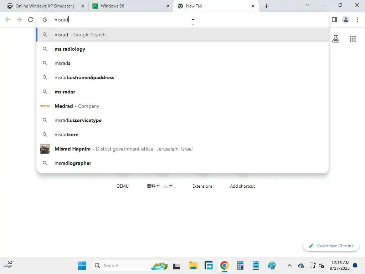Choose the 'msradcore' suggestion
This screenshot has width=365, height=274.
pos(182,135)
